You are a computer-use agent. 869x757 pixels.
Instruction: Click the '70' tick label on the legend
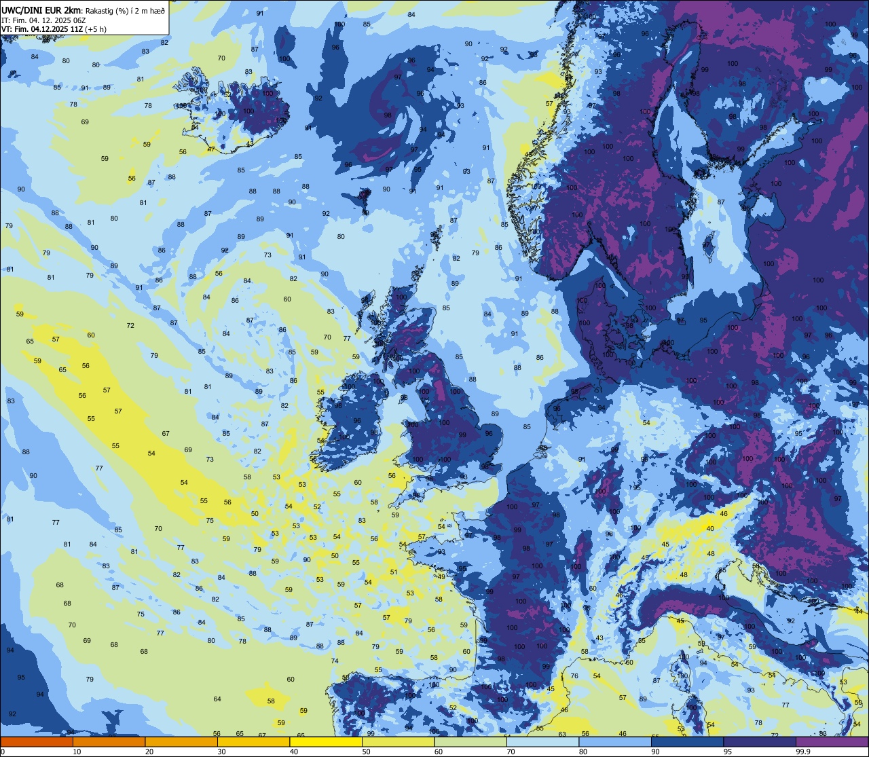[x=511, y=752]
